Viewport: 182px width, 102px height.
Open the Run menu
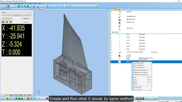point(26,3)
